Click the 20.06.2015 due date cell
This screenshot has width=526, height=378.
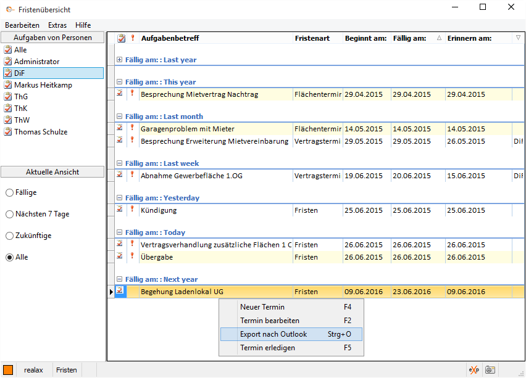pyautogui.click(x=417, y=176)
